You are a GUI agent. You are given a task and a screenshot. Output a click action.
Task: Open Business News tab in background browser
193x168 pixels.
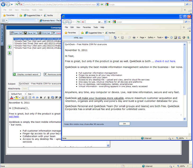click(50, 20)
